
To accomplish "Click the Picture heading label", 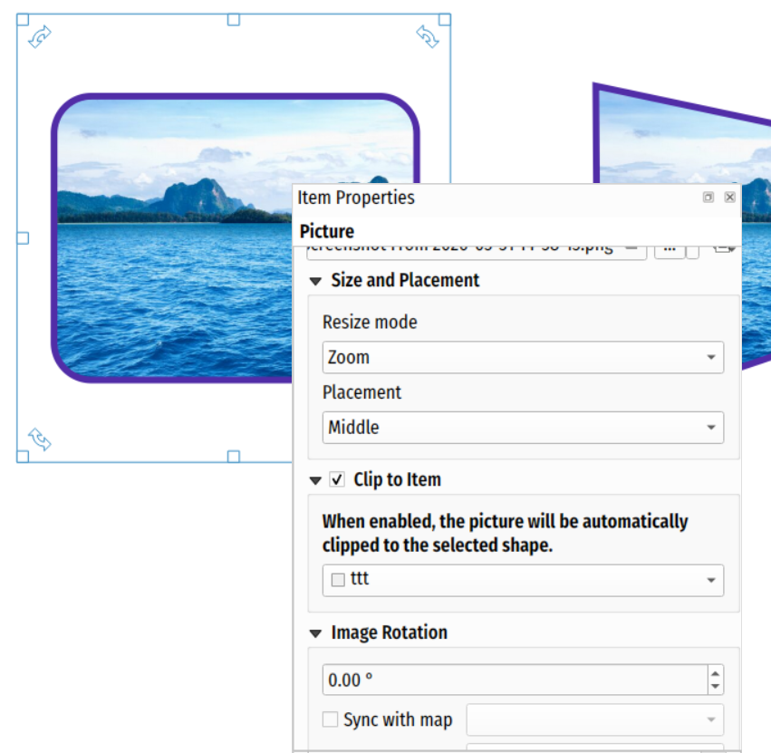I will pos(327,231).
